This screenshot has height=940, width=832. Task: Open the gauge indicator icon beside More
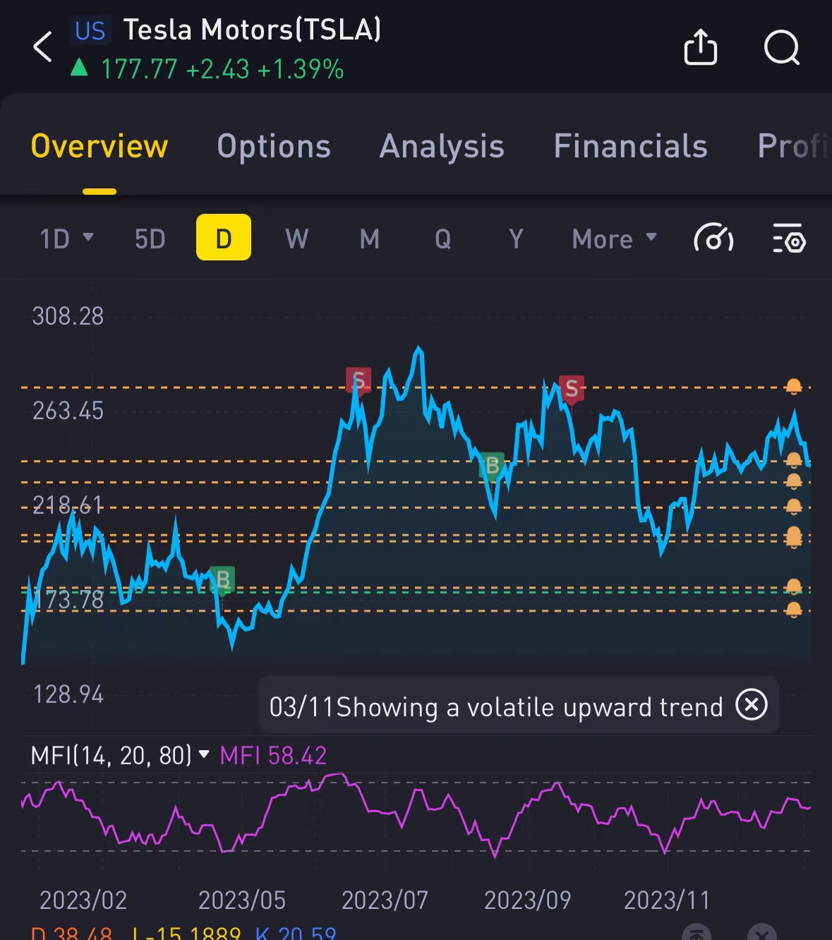(713, 239)
